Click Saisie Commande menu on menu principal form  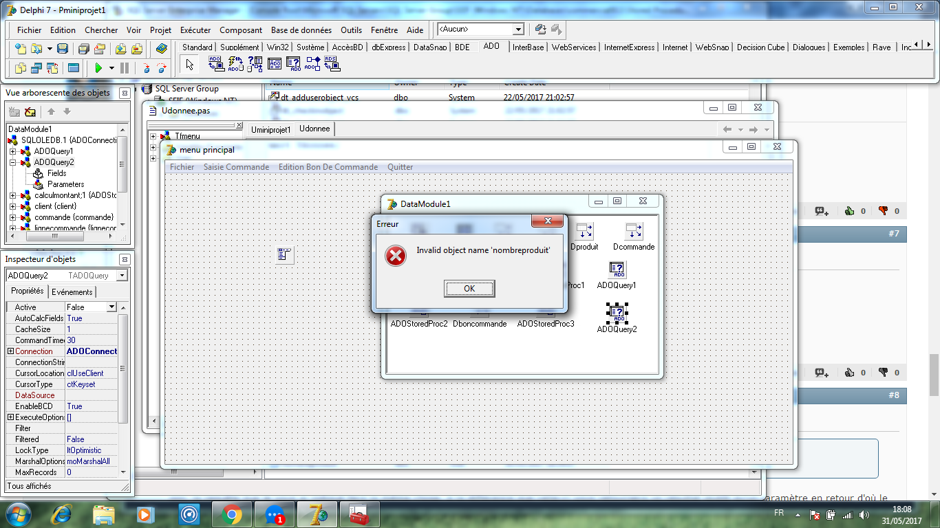[x=236, y=167]
